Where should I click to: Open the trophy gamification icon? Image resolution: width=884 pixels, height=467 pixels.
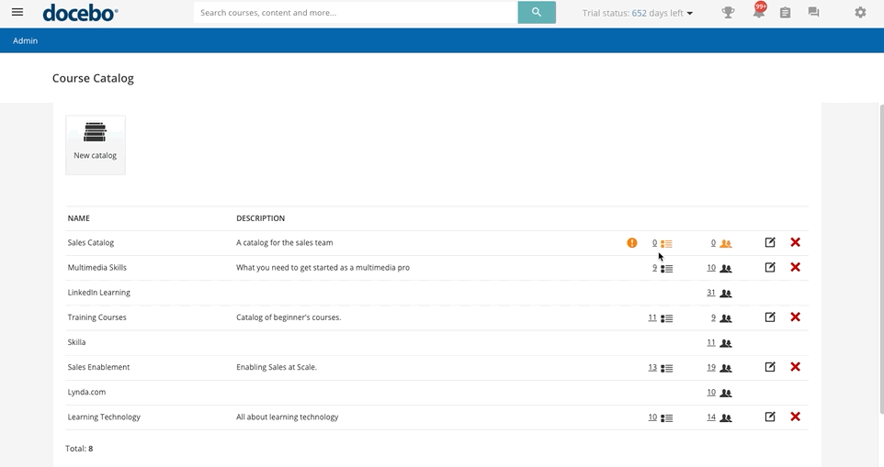click(x=728, y=12)
